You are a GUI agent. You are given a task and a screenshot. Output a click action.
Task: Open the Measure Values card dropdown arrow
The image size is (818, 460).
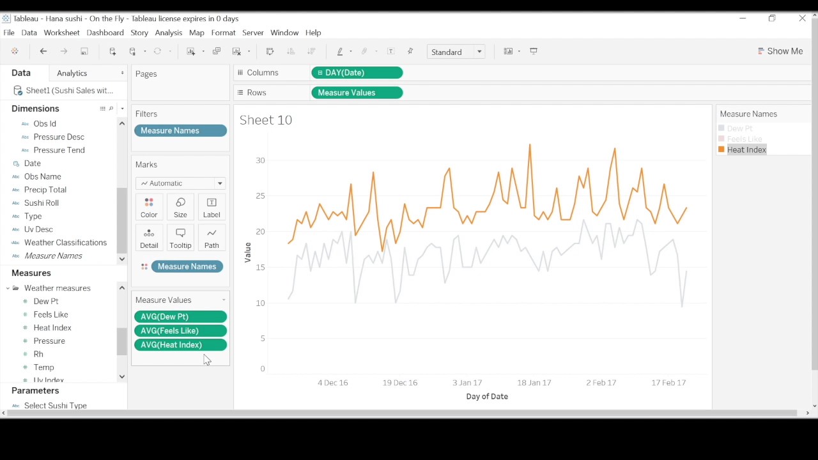224,300
